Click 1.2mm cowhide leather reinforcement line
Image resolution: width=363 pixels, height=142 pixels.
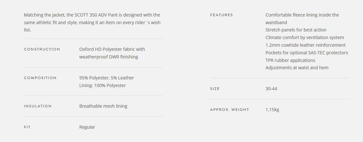[305, 45]
